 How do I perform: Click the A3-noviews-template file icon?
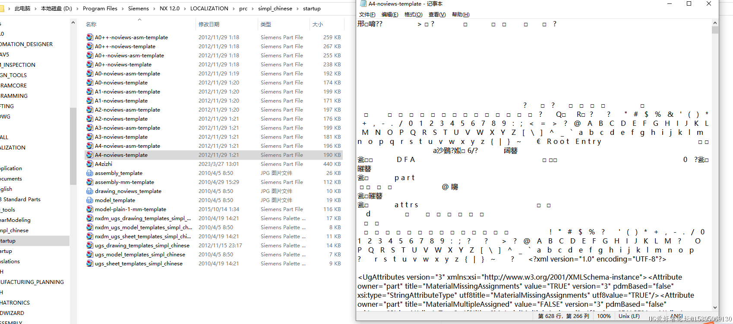90,137
